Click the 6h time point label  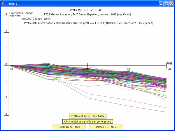tap(128, 69)
